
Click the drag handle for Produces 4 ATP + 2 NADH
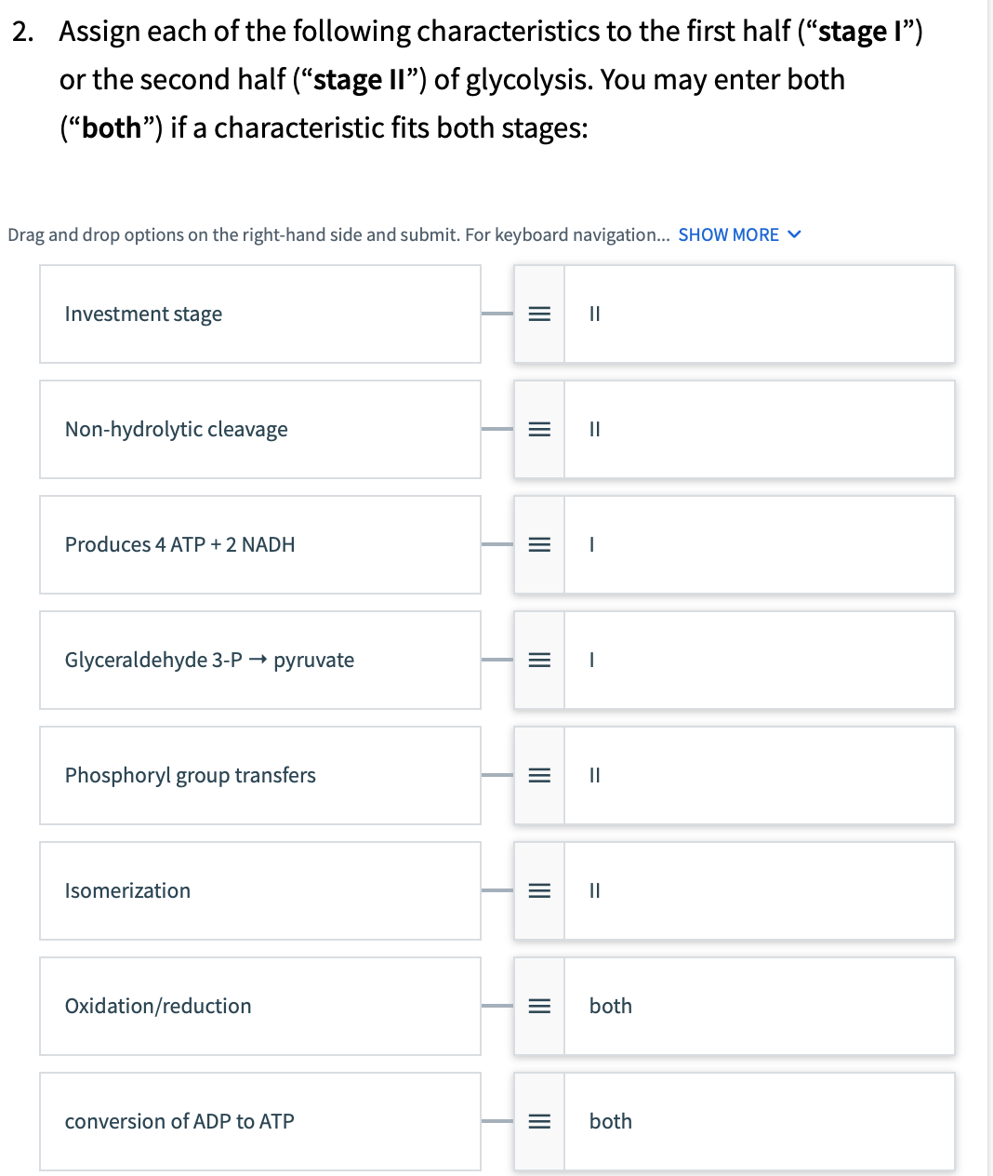(539, 544)
